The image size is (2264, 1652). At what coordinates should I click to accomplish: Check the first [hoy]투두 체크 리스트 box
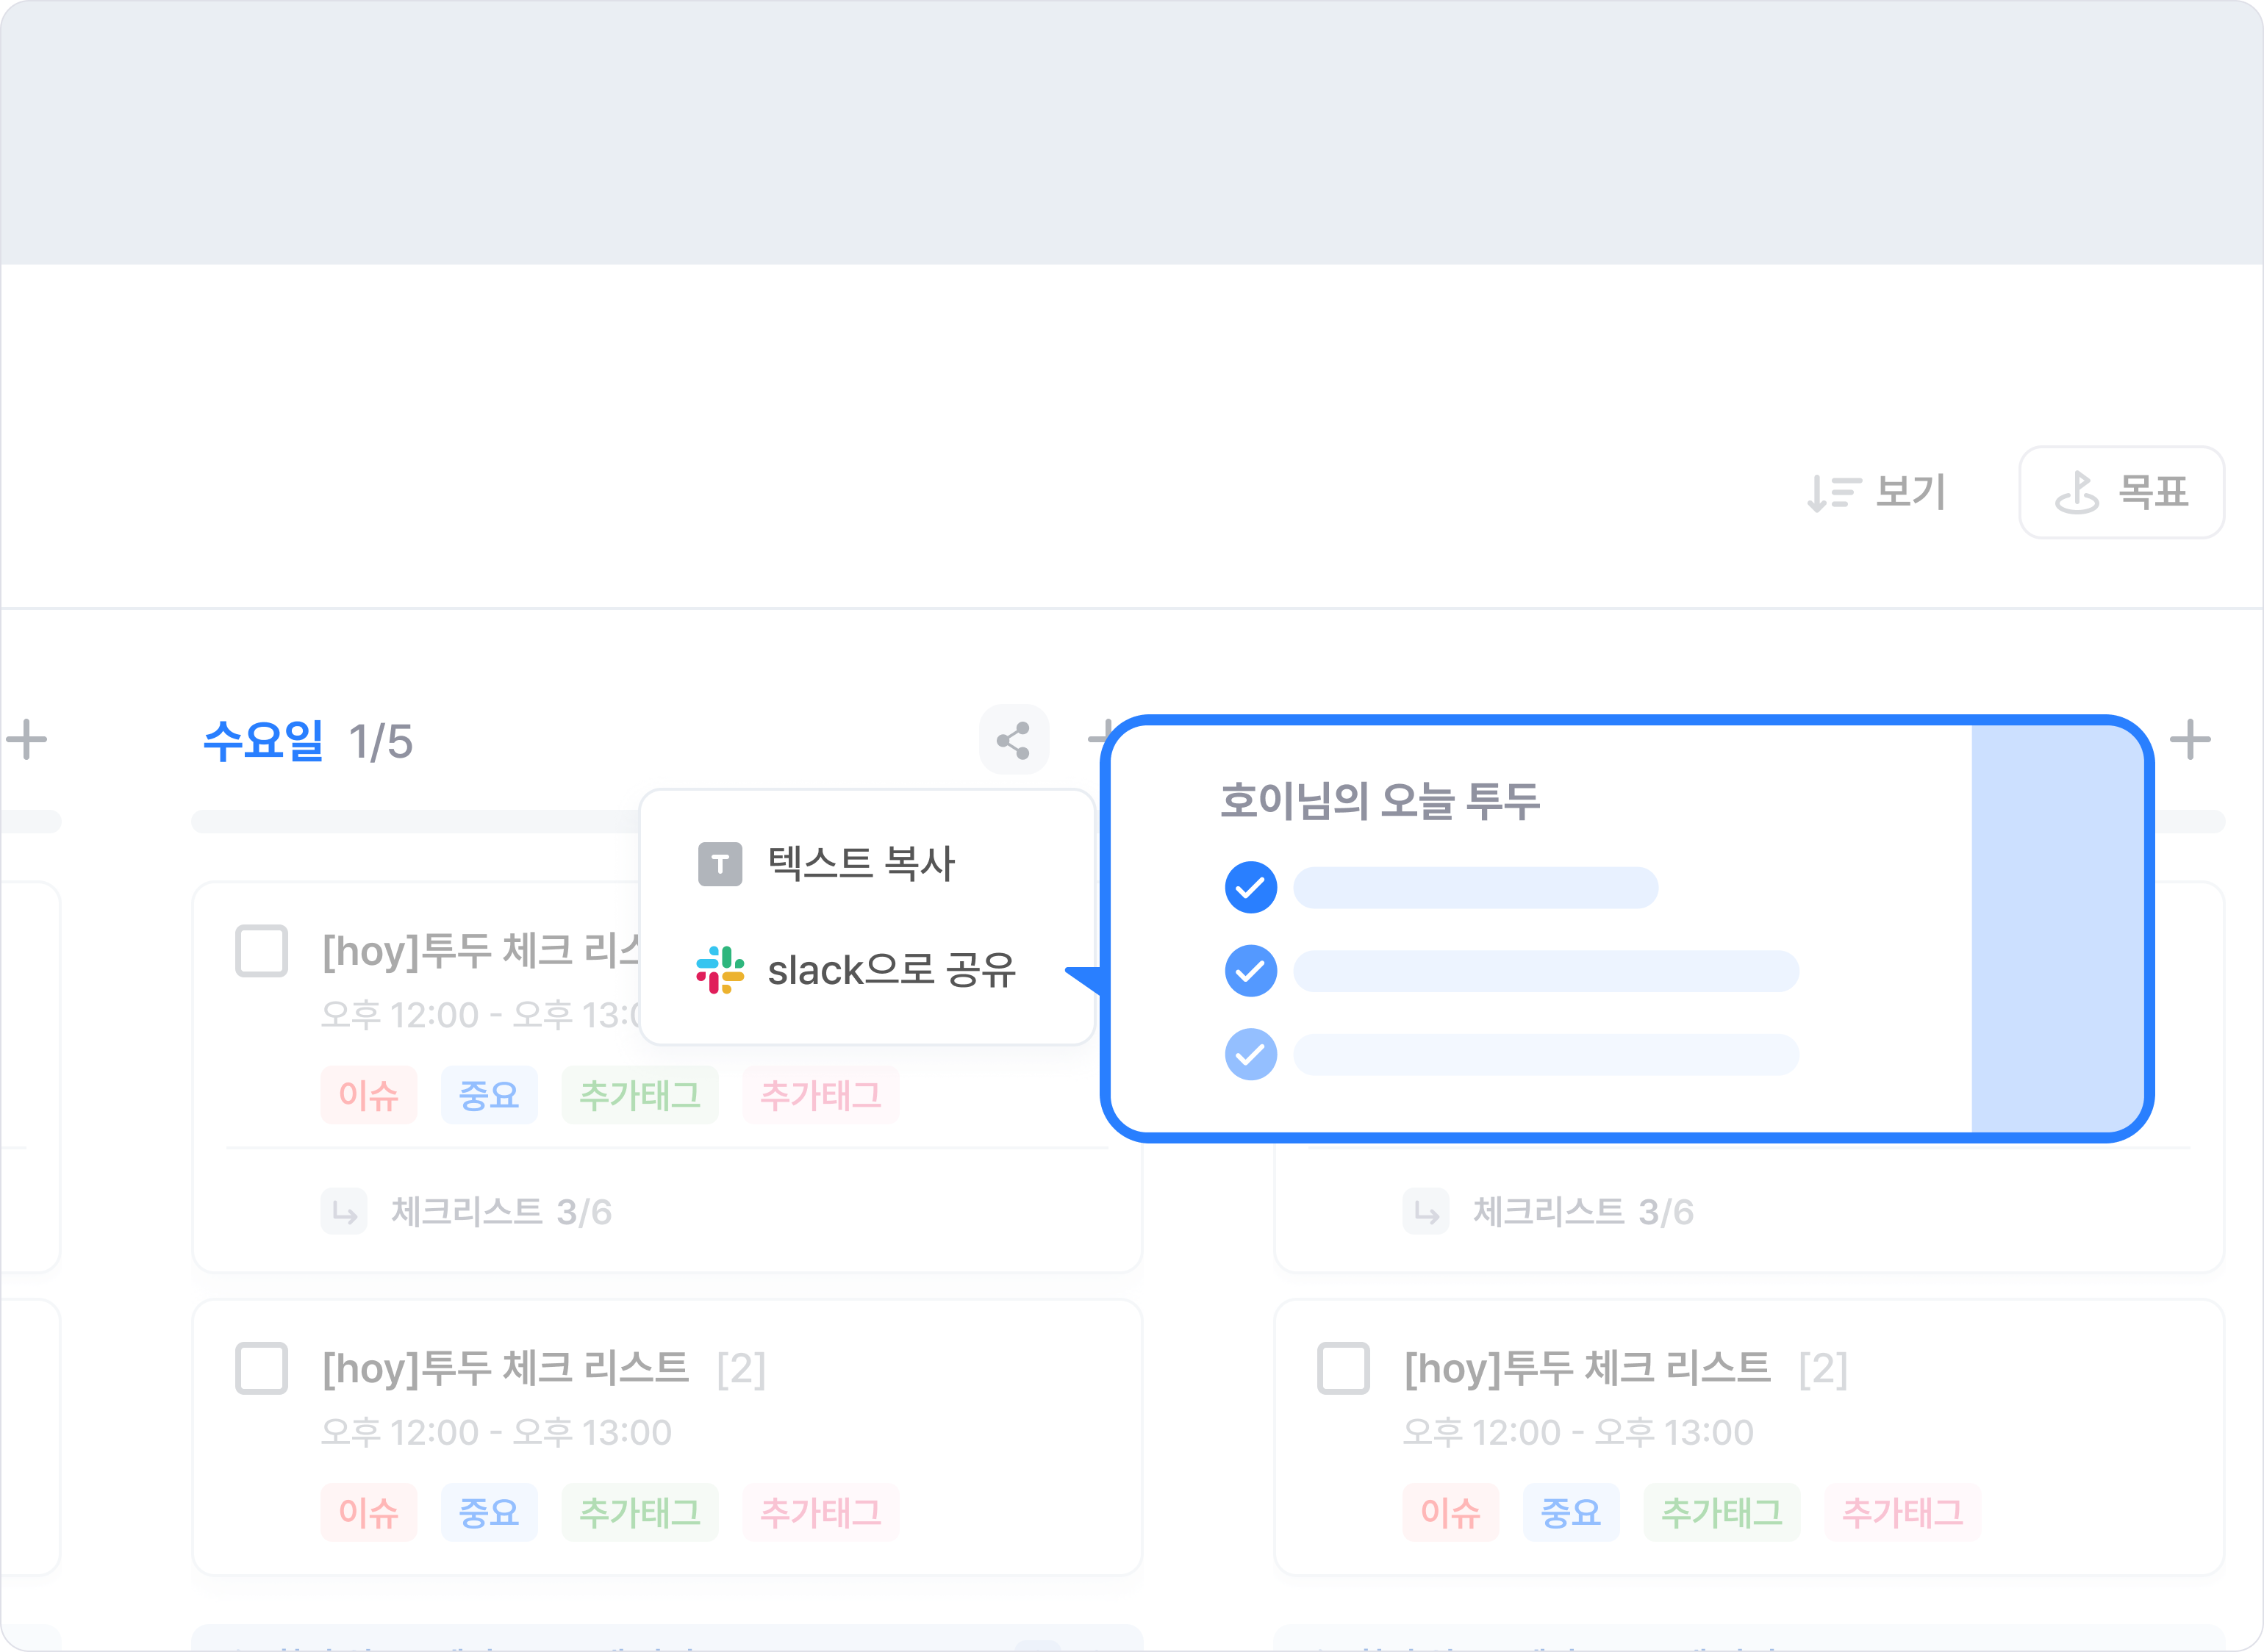click(x=262, y=950)
